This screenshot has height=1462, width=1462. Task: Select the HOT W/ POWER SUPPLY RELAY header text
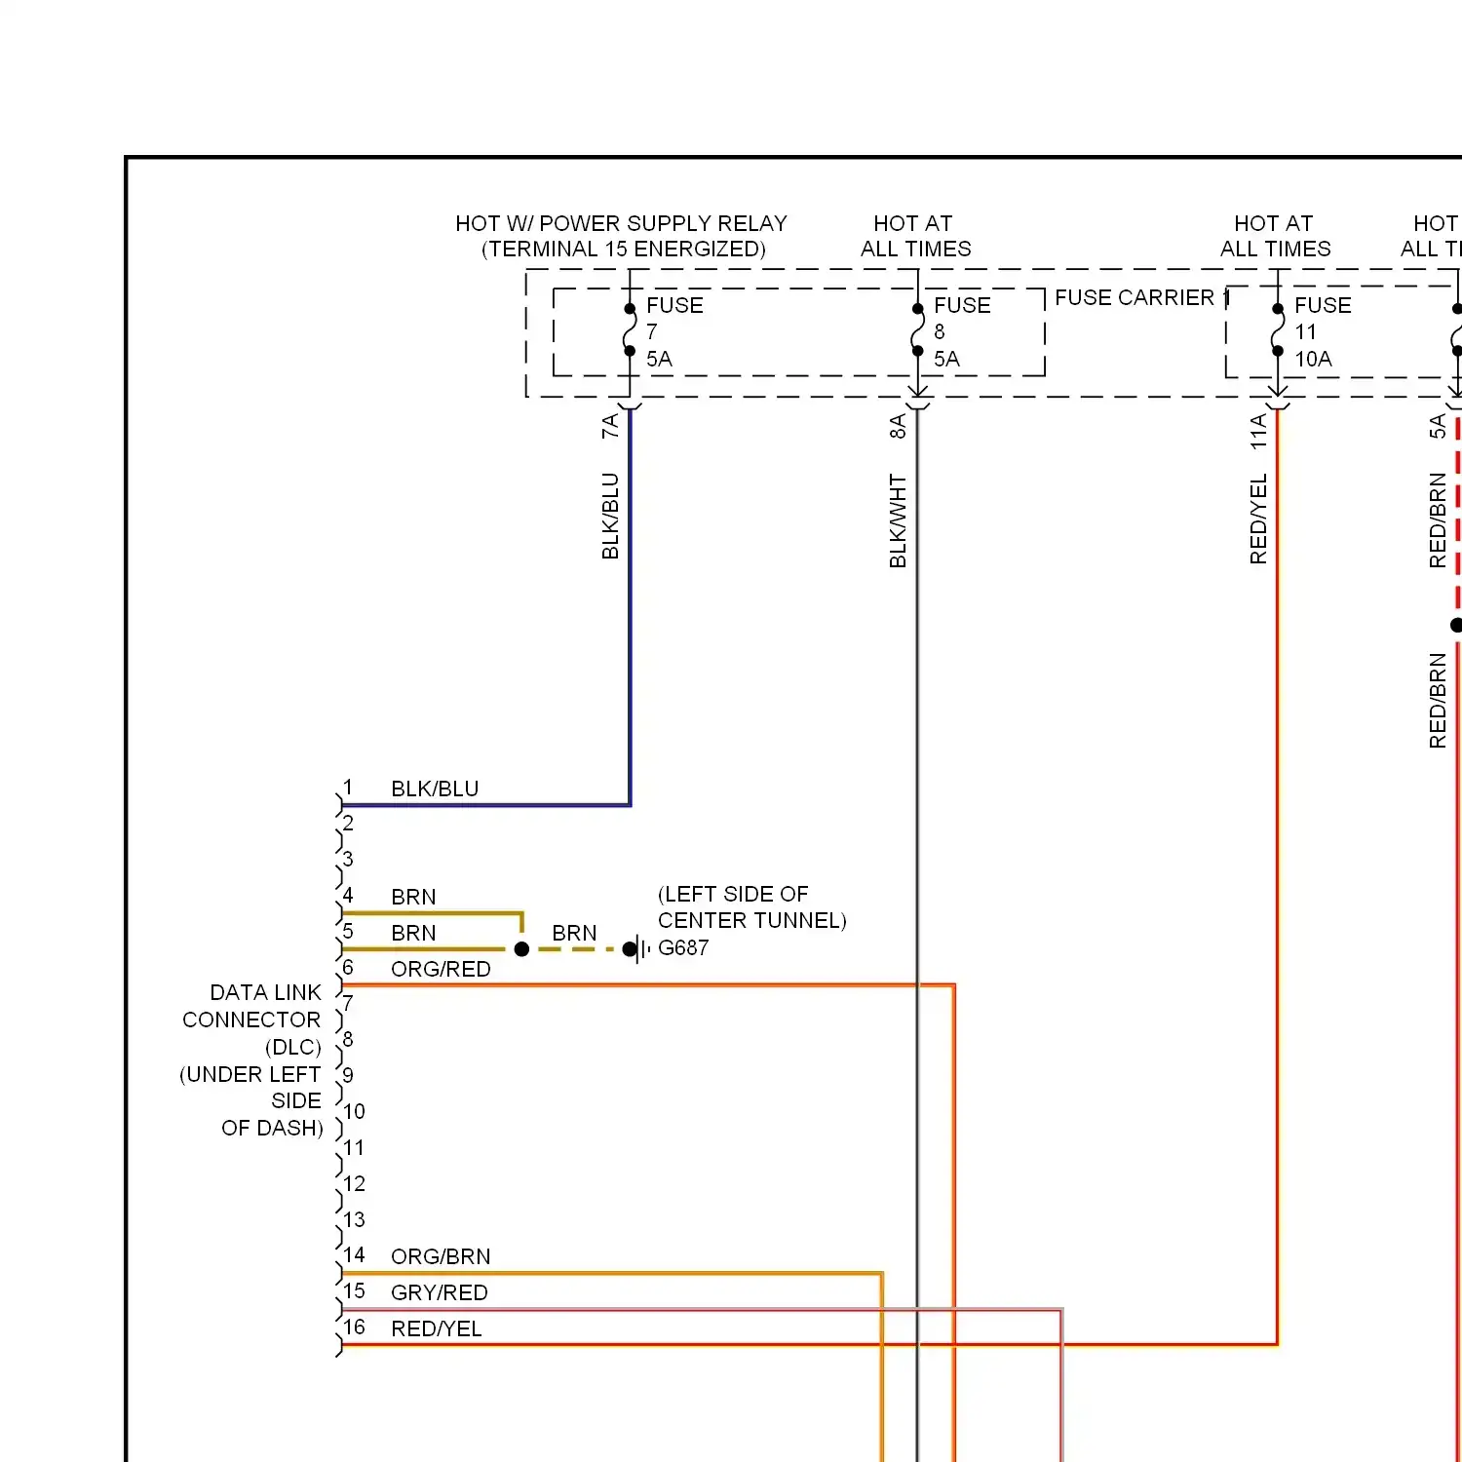pyautogui.click(x=621, y=223)
